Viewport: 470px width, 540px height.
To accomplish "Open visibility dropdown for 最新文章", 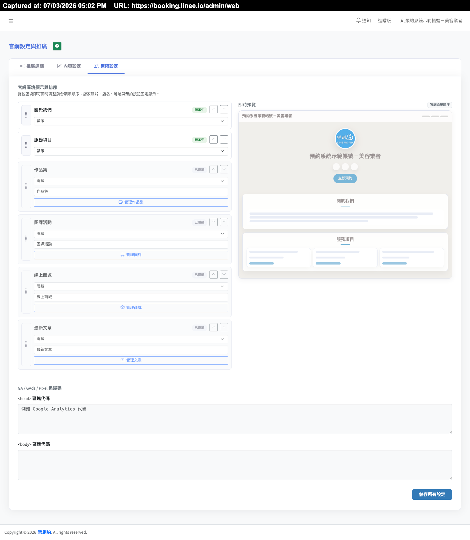I will click(x=131, y=339).
